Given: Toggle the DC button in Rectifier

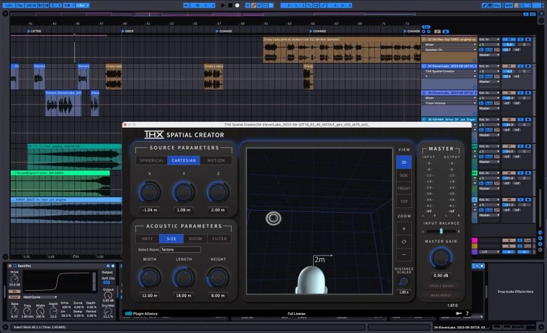Looking at the screenshot, I should click(13, 292).
